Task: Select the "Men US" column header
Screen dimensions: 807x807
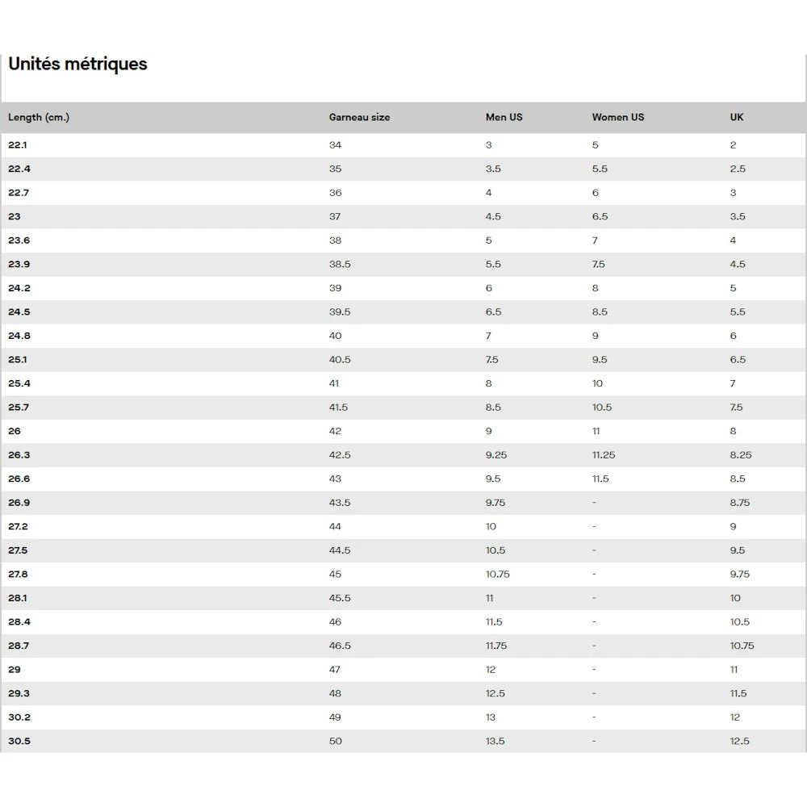Action: pos(504,117)
